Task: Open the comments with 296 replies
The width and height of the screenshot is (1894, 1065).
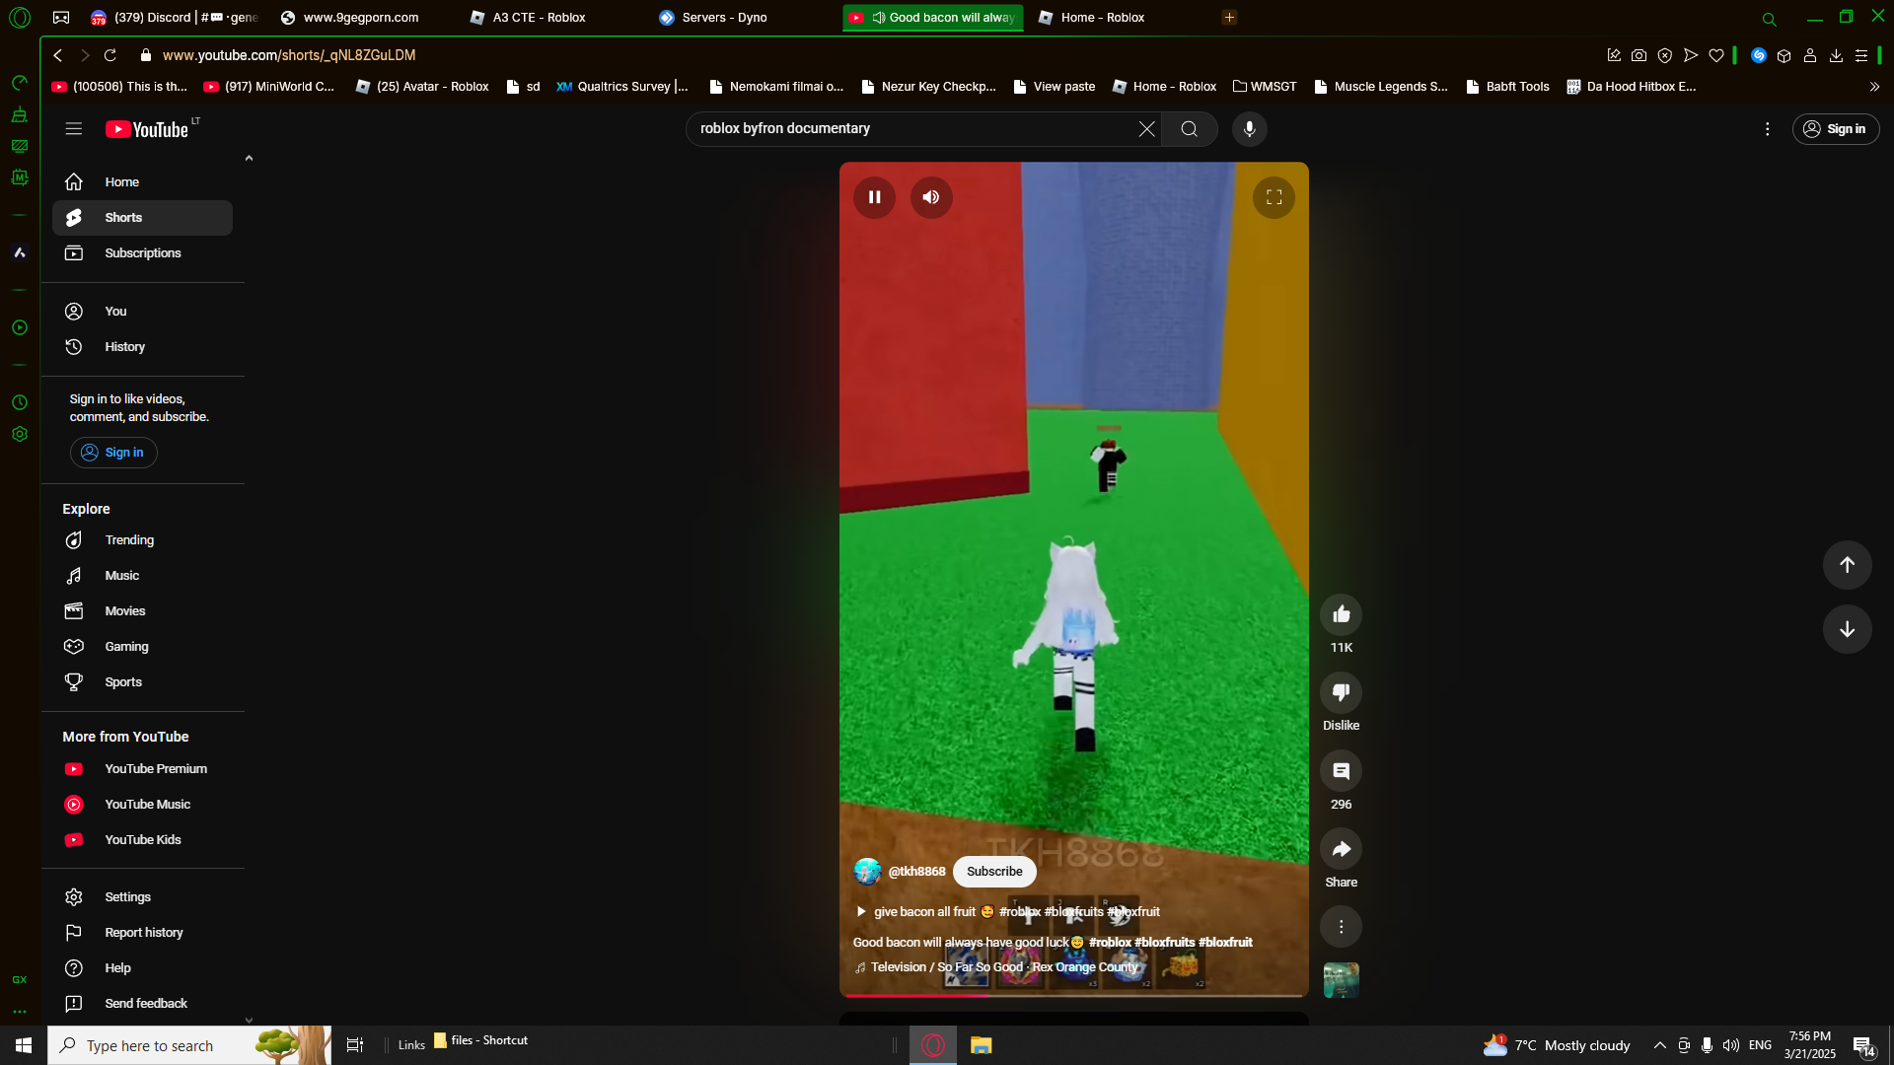Action: click(x=1341, y=771)
